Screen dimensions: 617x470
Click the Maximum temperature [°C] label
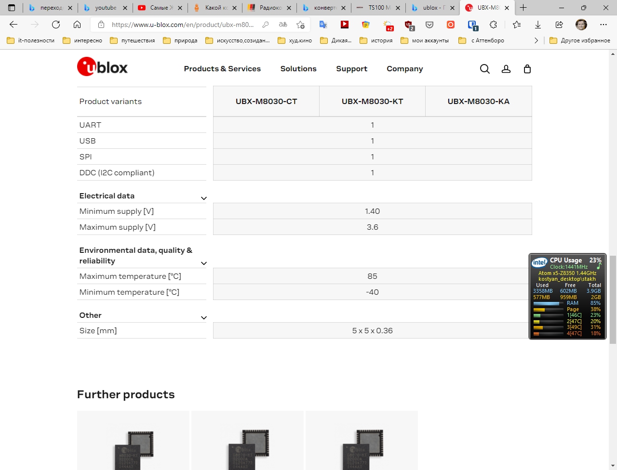pos(130,276)
